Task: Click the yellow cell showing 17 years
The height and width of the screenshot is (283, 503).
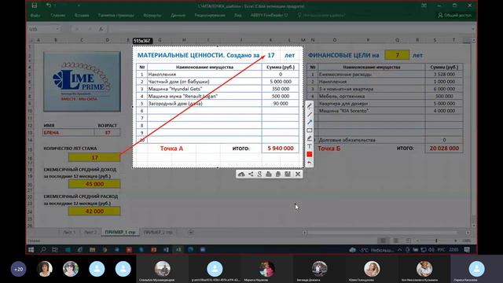Action: tap(94, 157)
